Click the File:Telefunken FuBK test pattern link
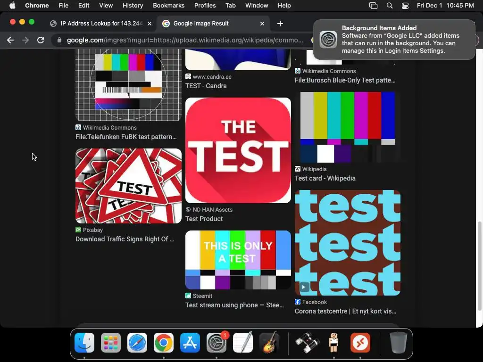The height and width of the screenshot is (362, 483). [x=126, y=137]
